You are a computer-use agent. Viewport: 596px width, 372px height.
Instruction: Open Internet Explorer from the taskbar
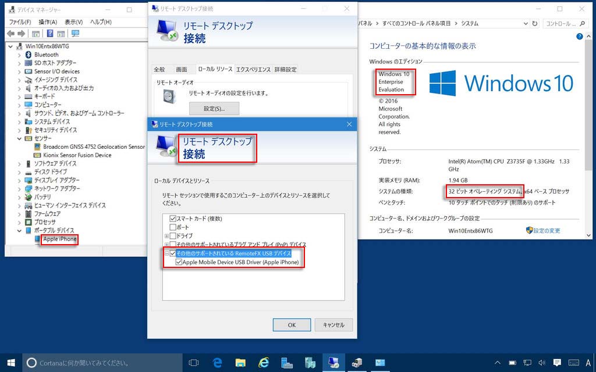(264, 363)
